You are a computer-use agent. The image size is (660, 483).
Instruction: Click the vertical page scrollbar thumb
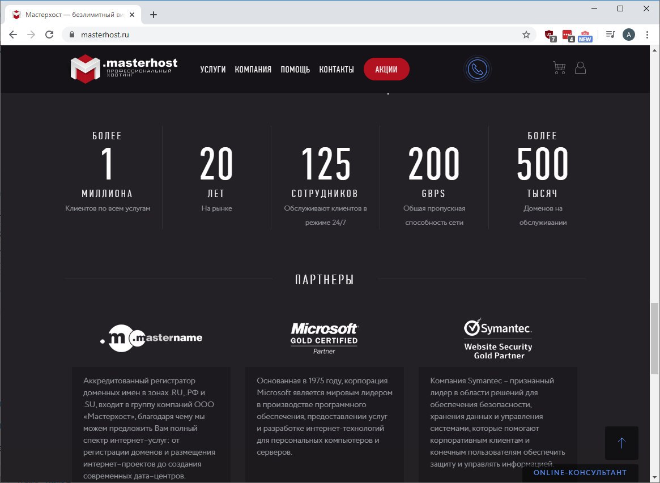pos(654,338)
